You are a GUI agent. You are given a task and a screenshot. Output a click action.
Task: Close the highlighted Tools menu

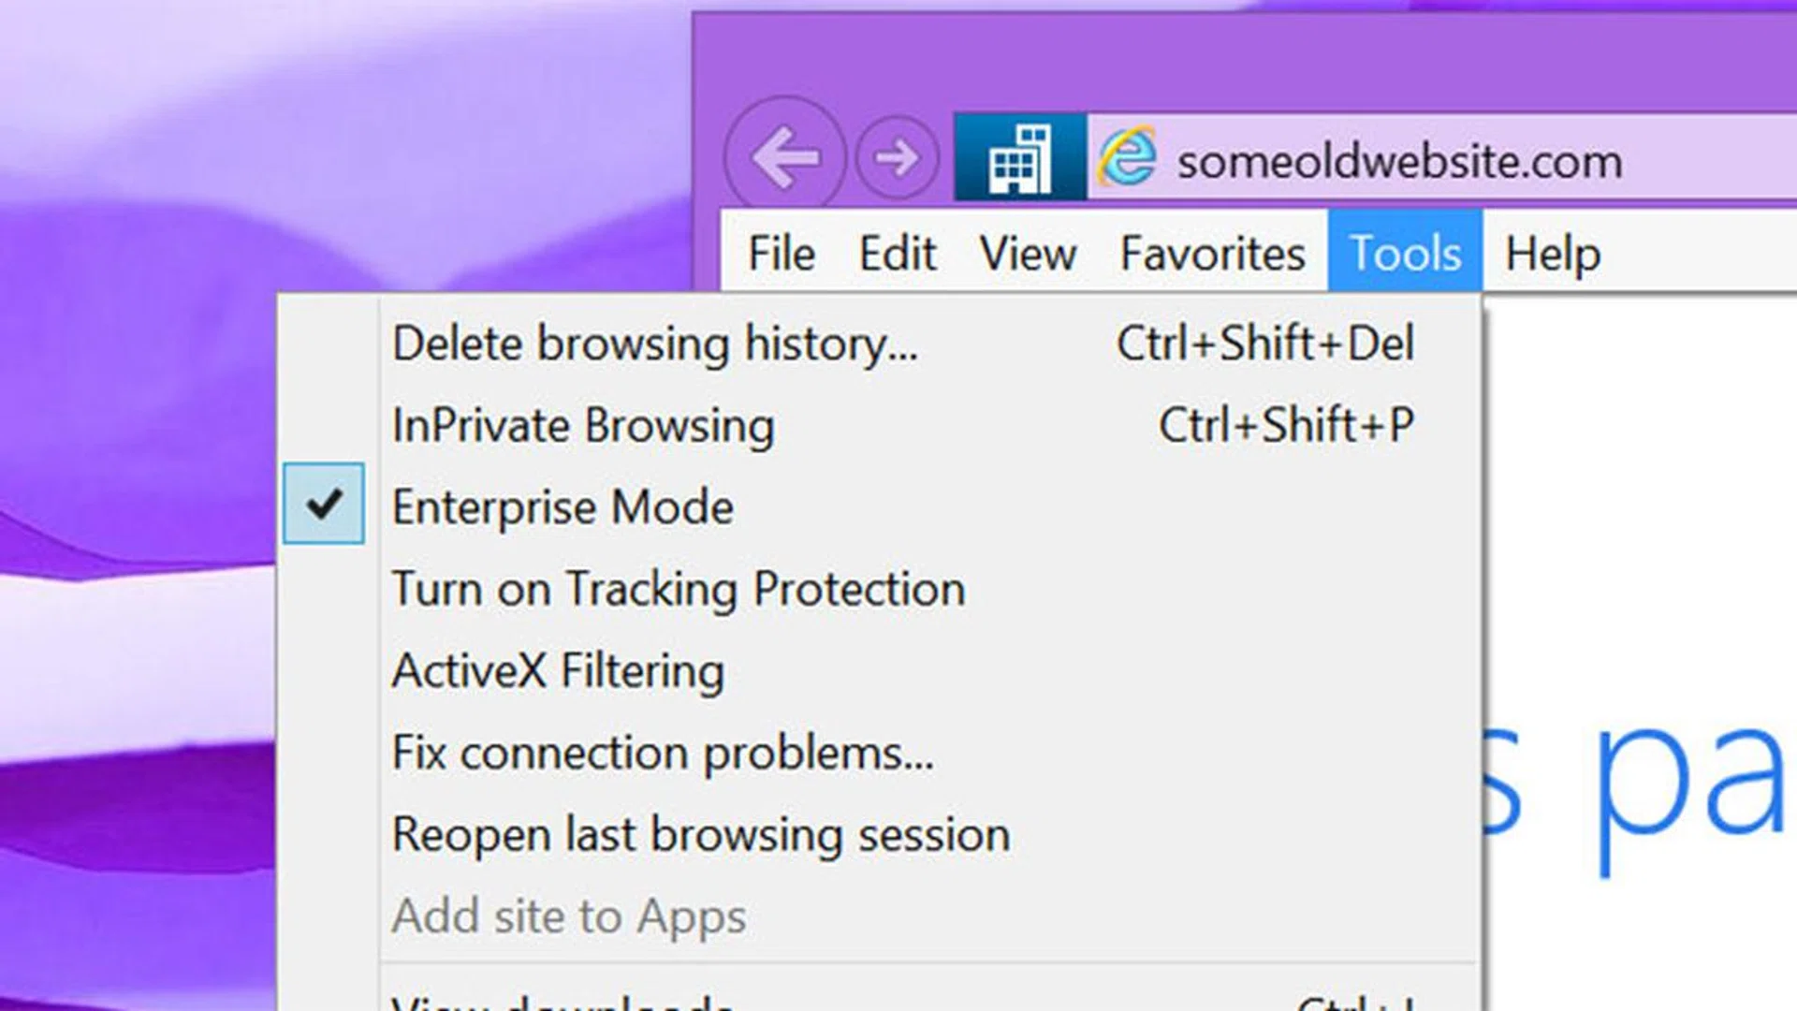click(1404, 254)
